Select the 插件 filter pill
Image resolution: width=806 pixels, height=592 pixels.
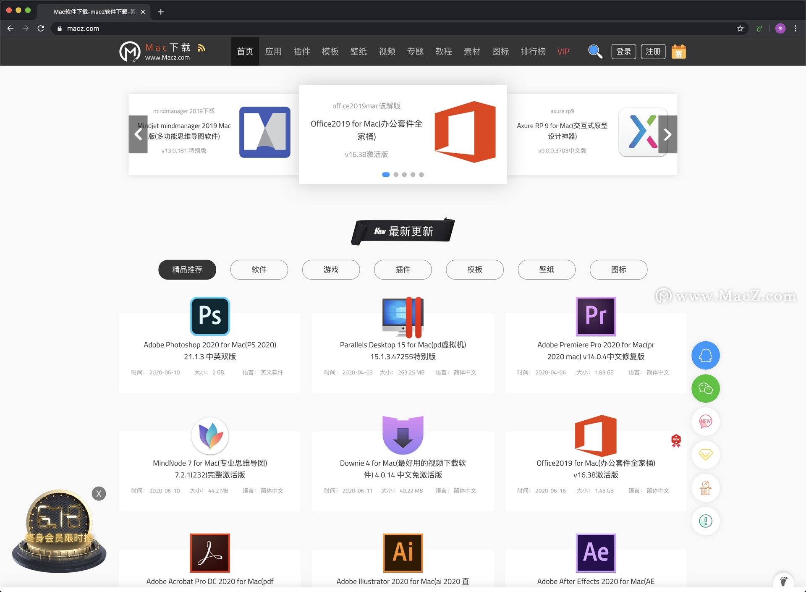403,270
